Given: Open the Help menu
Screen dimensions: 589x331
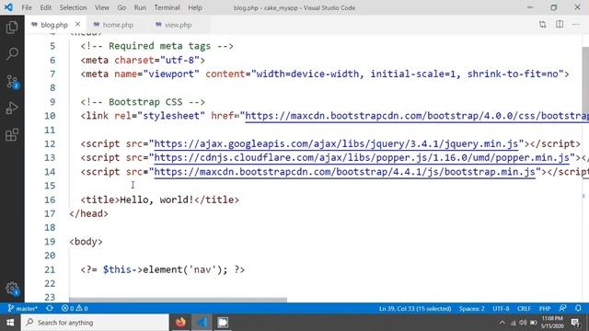Looking at the screenshot, I should [x=195, y=7].
